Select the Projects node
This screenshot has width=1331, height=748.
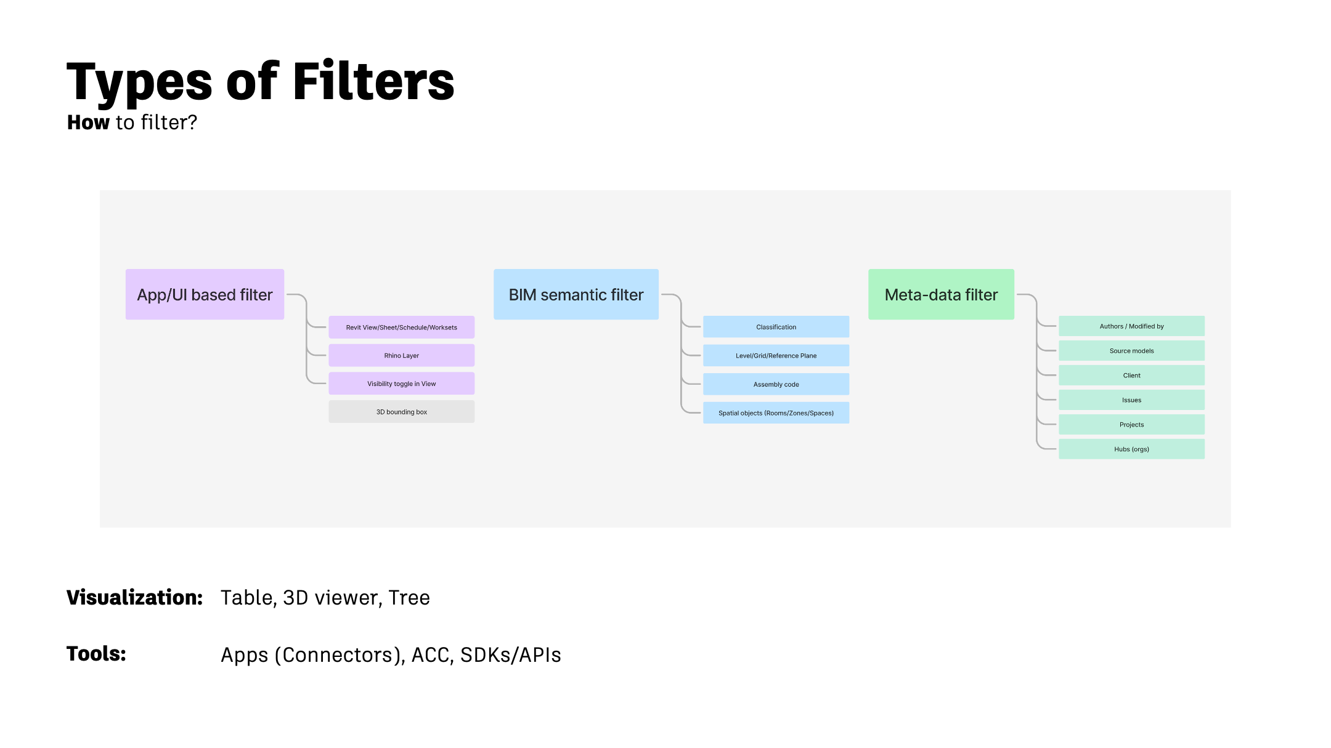(1131, 425)
